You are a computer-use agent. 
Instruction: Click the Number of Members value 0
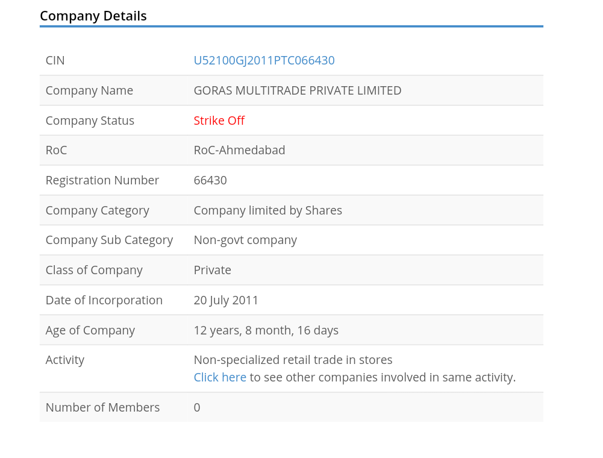(x=197, y=407)
